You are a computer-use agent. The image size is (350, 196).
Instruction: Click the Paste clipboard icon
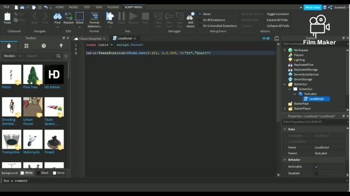pyautogui.click(x=7, y=17)
